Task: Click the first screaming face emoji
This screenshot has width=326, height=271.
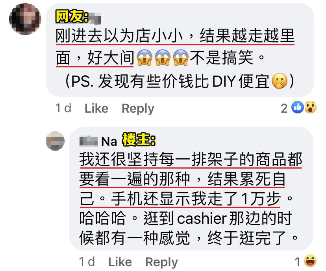Action: pos(144,58)
